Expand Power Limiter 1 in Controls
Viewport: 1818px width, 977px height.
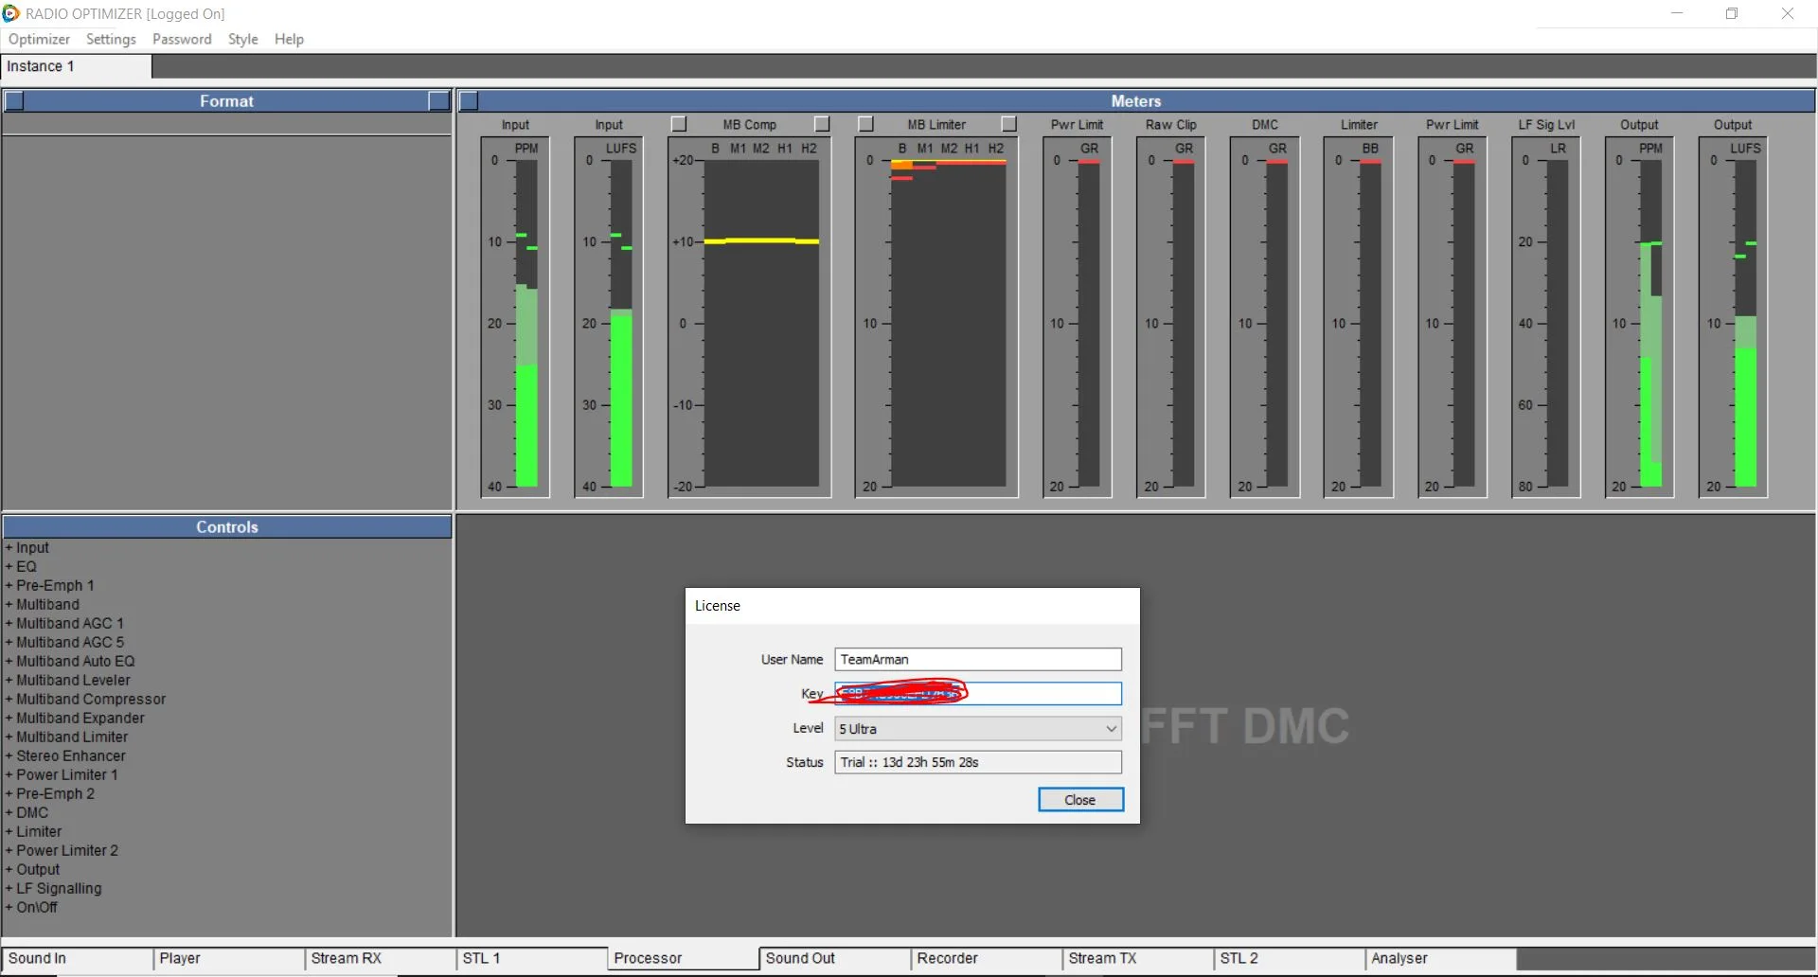[x=62, y=775]
